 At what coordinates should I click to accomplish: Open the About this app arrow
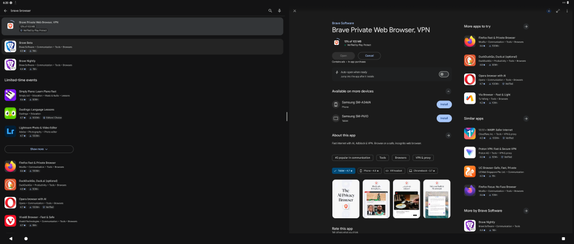(x=448, y=135)
